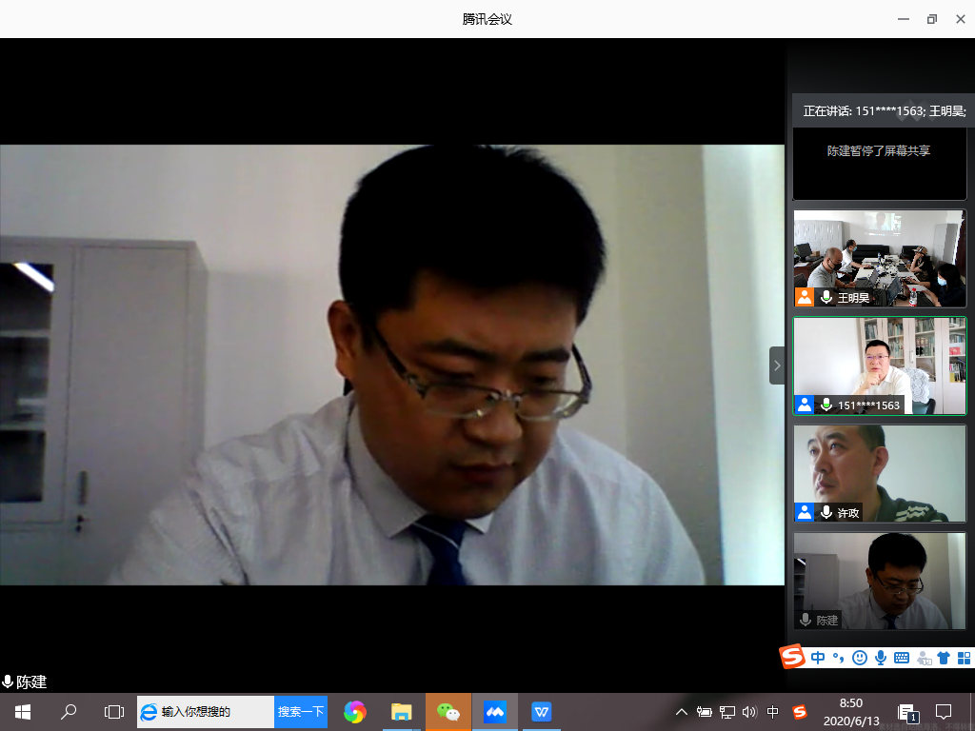Open Sogou soft keyboard icon
The image size is (975, 731).
click(x=902, y=658)
